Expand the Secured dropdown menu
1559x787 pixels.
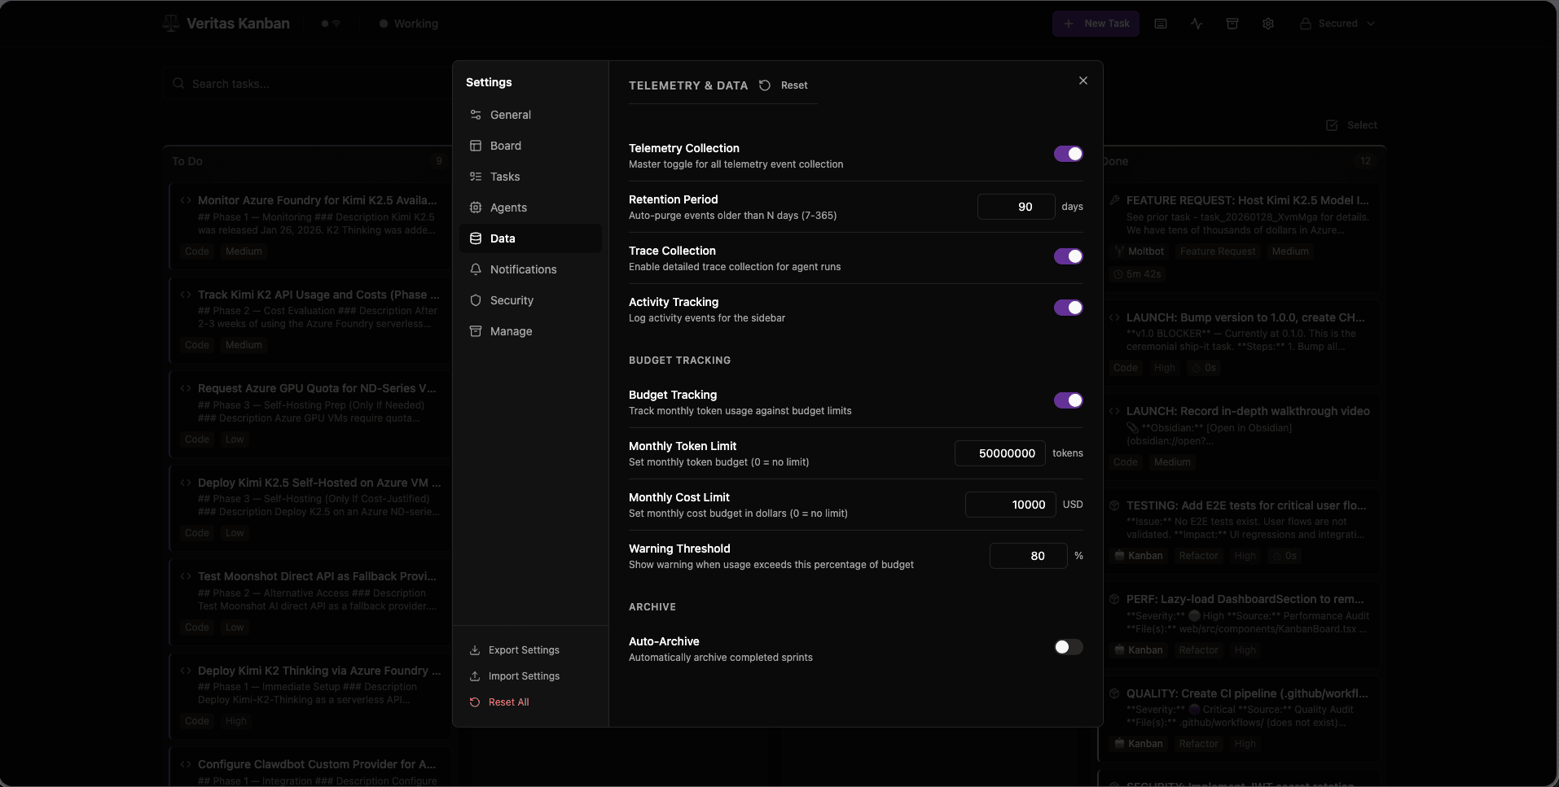(1337, 24)
